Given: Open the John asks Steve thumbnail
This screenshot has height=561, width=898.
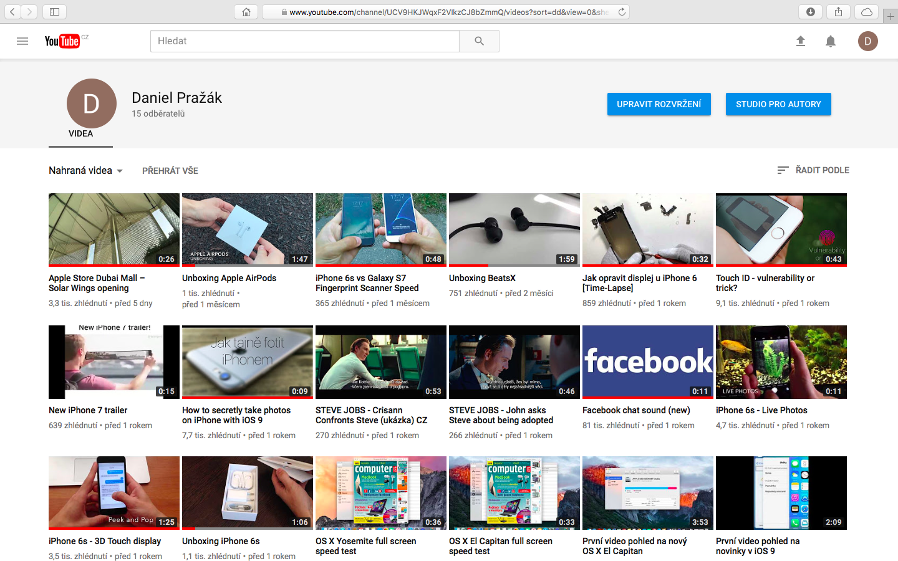Looking at the screenshot, I should 514,362.
